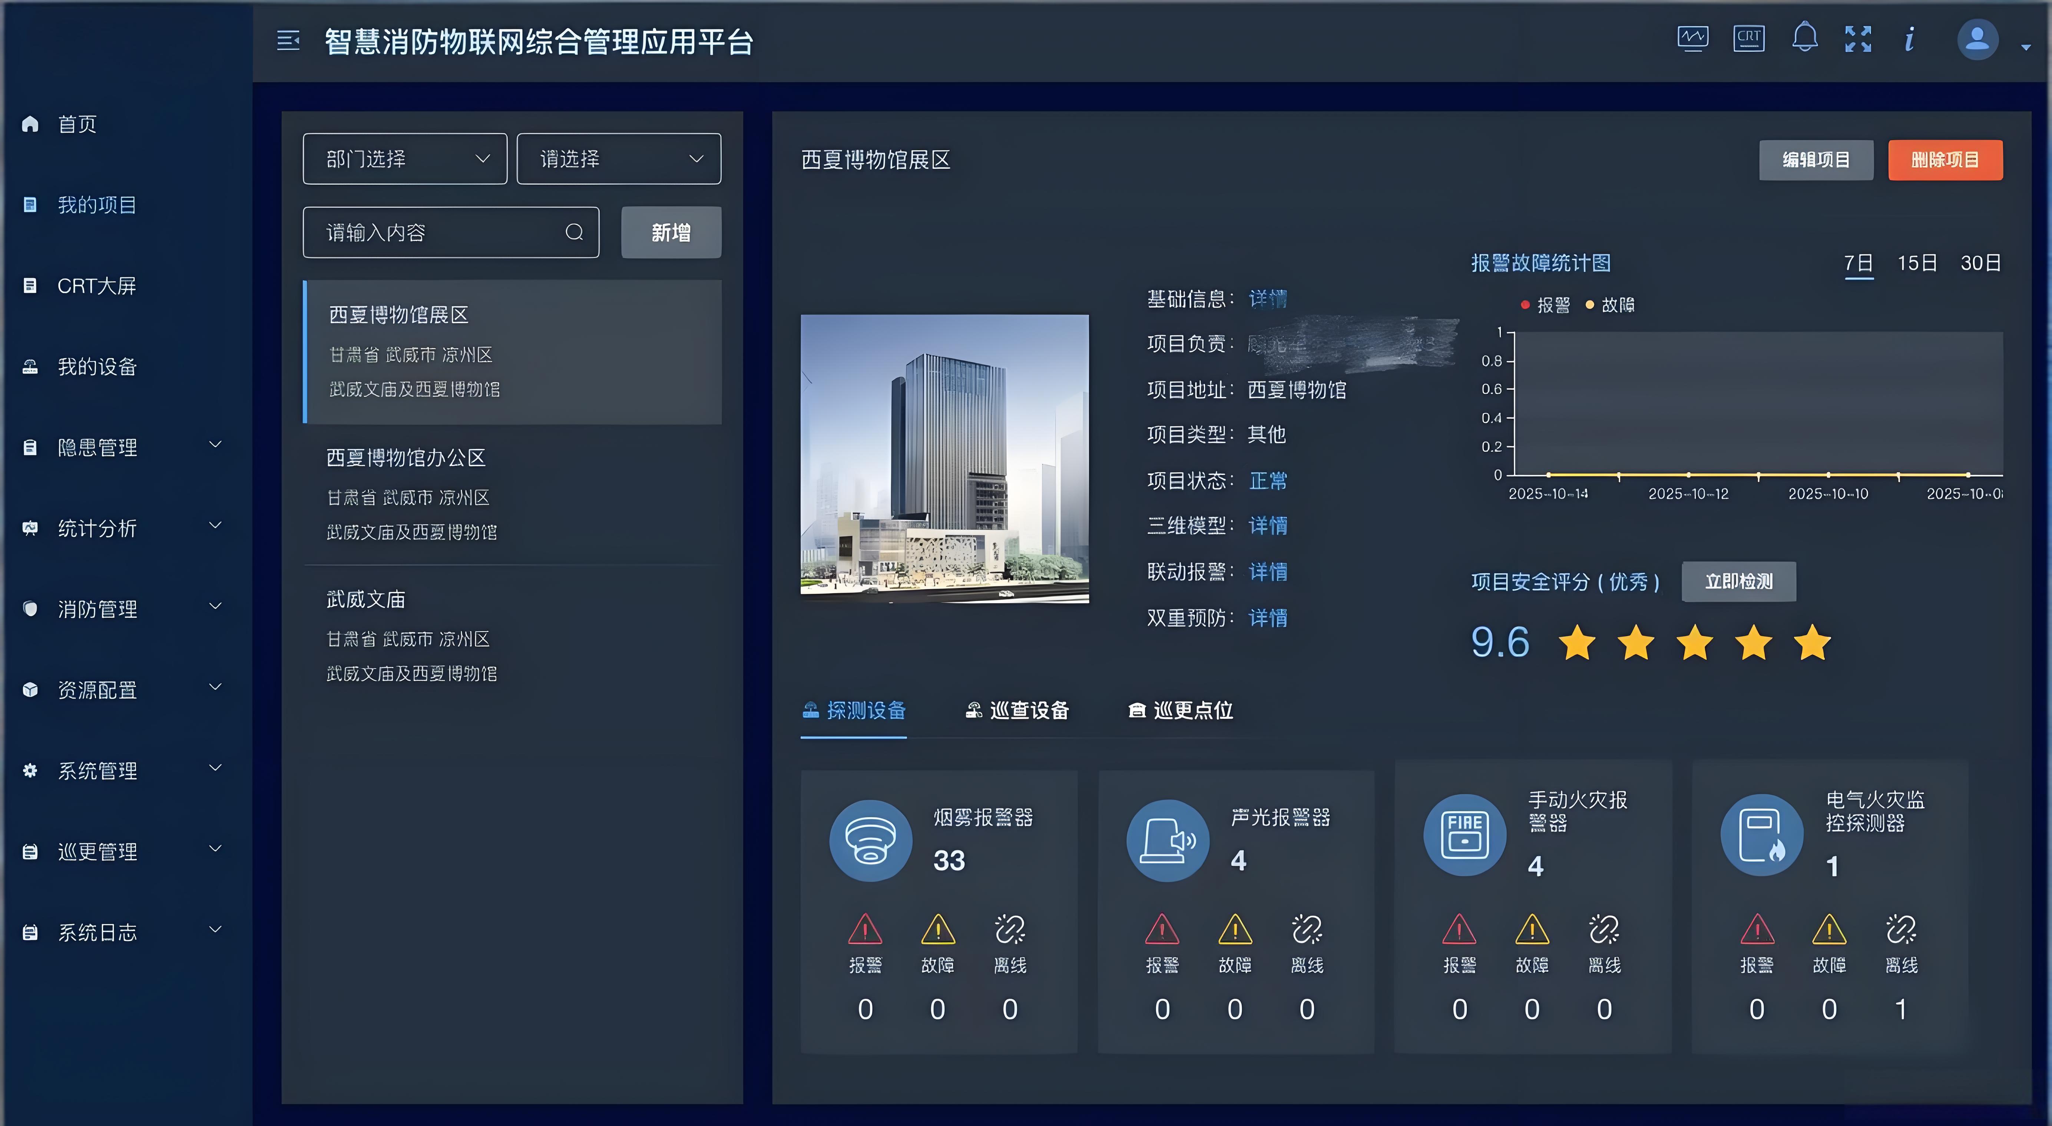Screen dimensions: 2052x1126
Task: Click the user avatar icon
Action: pos(1977,40)
